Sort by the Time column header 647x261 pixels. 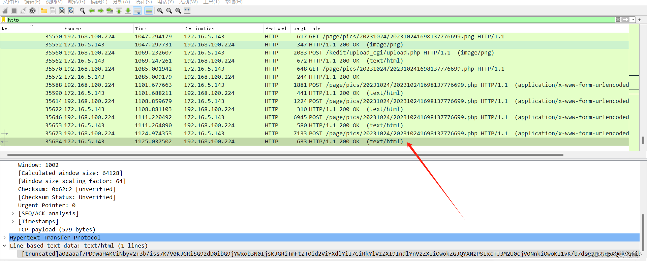158,29
